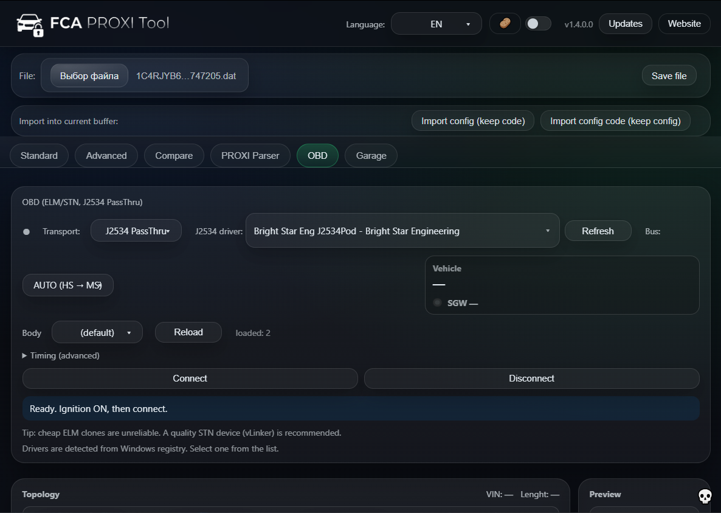Open the Language EN dropdown
Image resolution: width=721 pixels, height=513 pixels.
click(x=436, y=23)
